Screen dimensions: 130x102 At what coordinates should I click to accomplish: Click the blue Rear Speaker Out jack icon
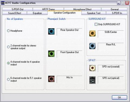click(51, 31)
